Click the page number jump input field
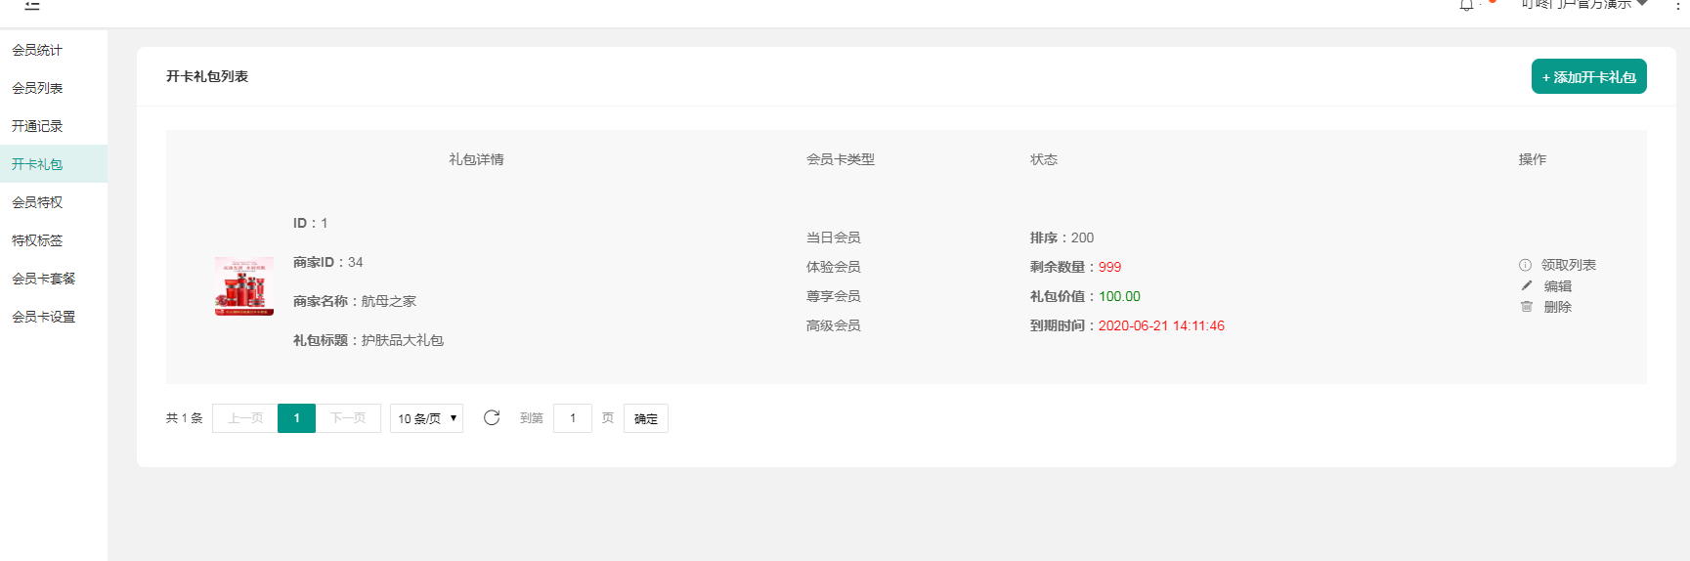 pos(573,418)
